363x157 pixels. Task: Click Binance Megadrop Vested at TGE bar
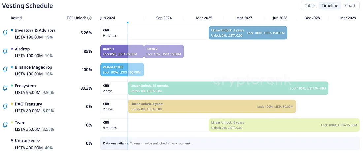click(122, 70)
